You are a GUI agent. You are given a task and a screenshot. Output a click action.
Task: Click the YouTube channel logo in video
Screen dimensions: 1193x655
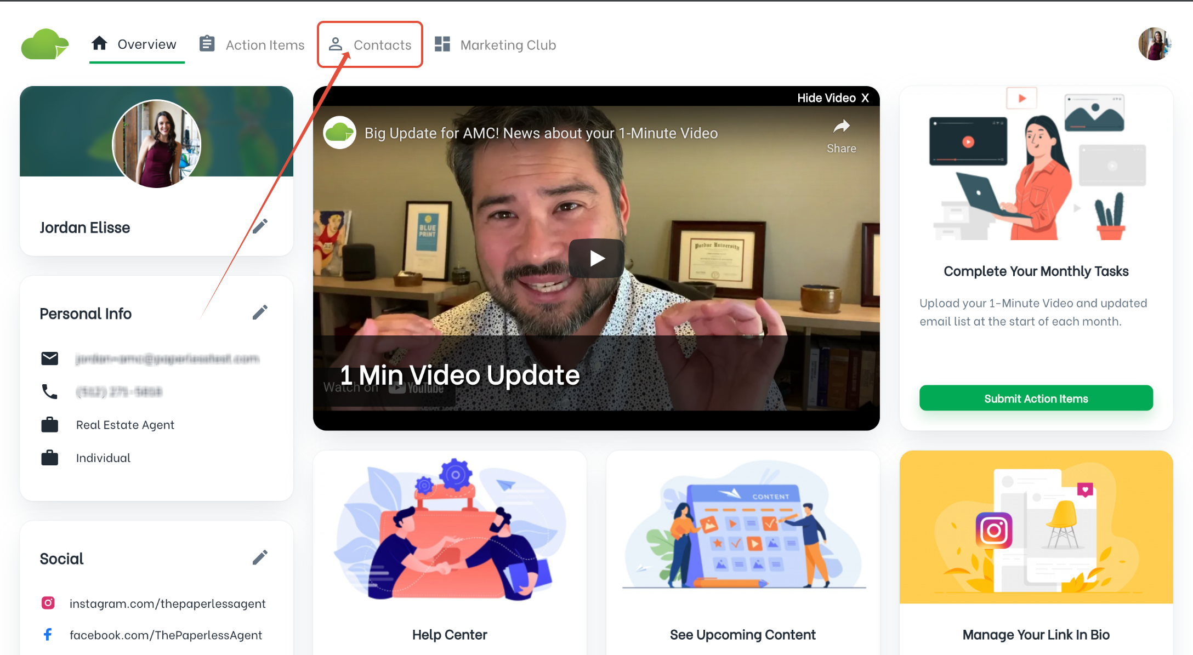tap(340, 133)
